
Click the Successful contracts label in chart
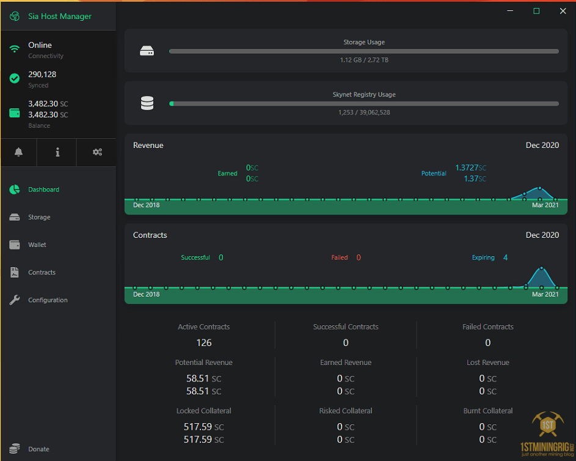click(x=195, y=257)
